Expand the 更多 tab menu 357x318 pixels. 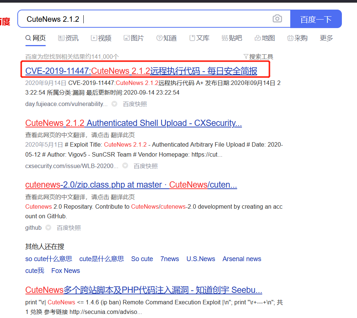(x=326, y=38)
